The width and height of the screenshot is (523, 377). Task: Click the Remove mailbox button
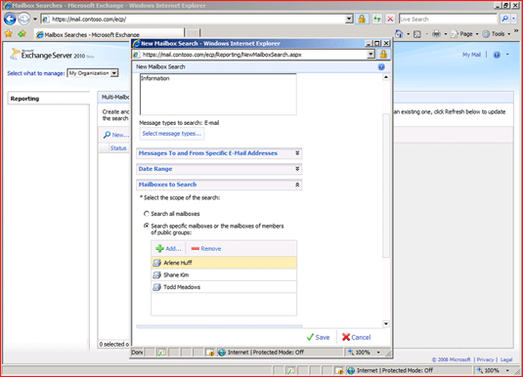pyautogui.click(x=206, y=249)
